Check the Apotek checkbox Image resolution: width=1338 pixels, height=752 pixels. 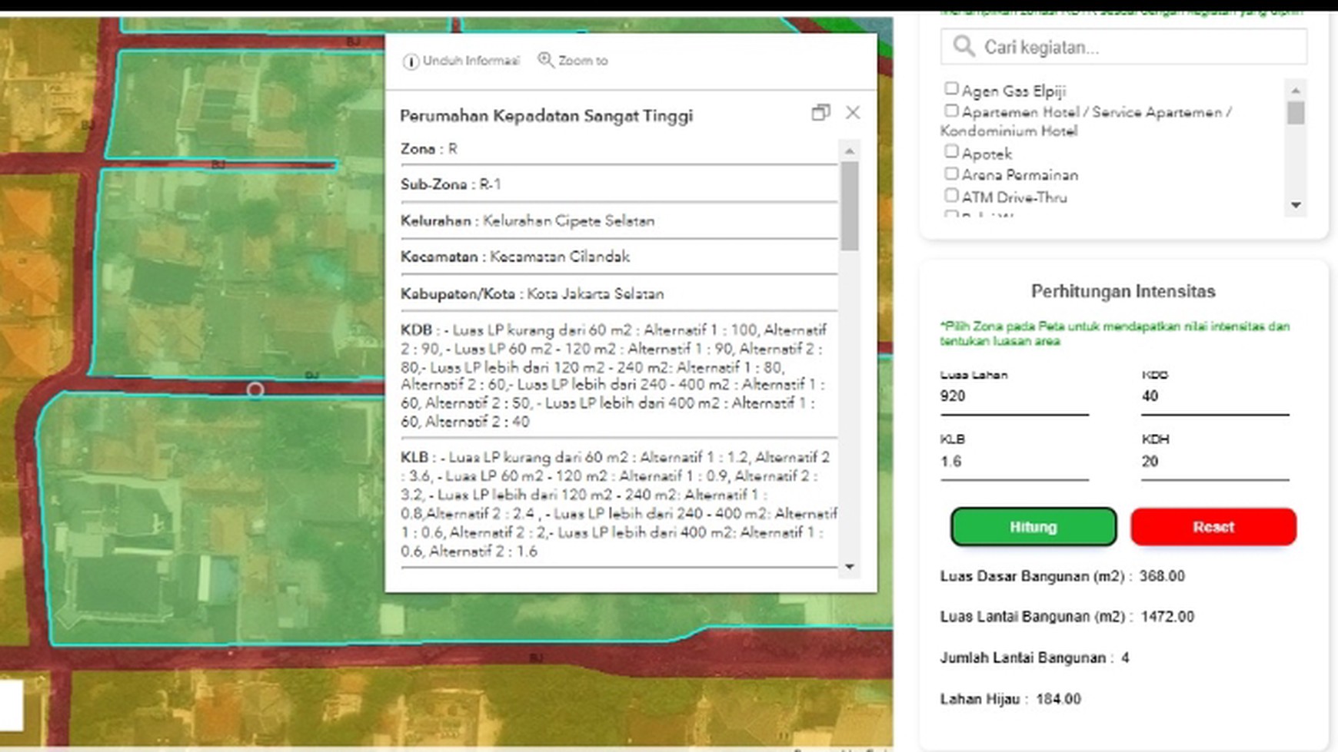[x=951, y=152]
